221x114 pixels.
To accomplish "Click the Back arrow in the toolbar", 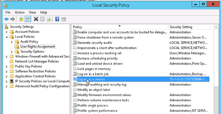I will coord(6,19).
